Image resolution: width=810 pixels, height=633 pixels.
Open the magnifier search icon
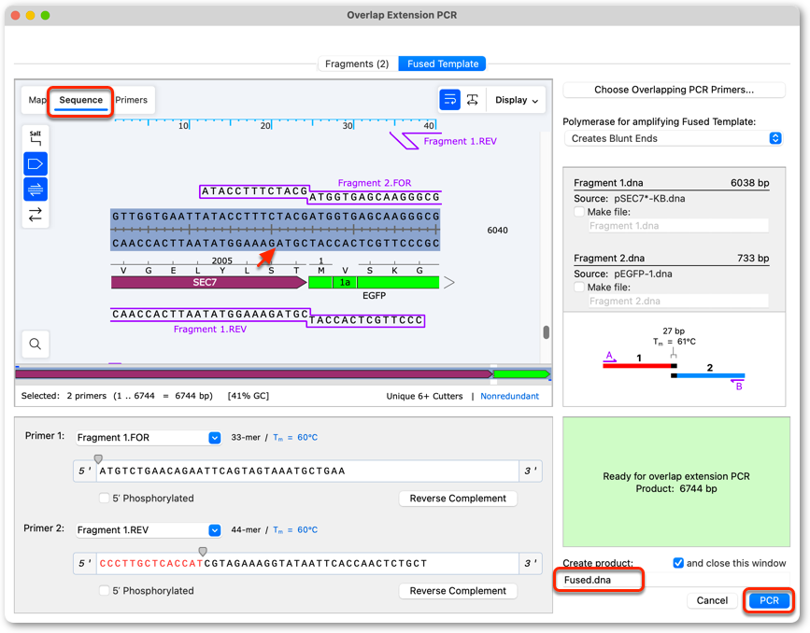pyautogui.click(x=36, y=344)
